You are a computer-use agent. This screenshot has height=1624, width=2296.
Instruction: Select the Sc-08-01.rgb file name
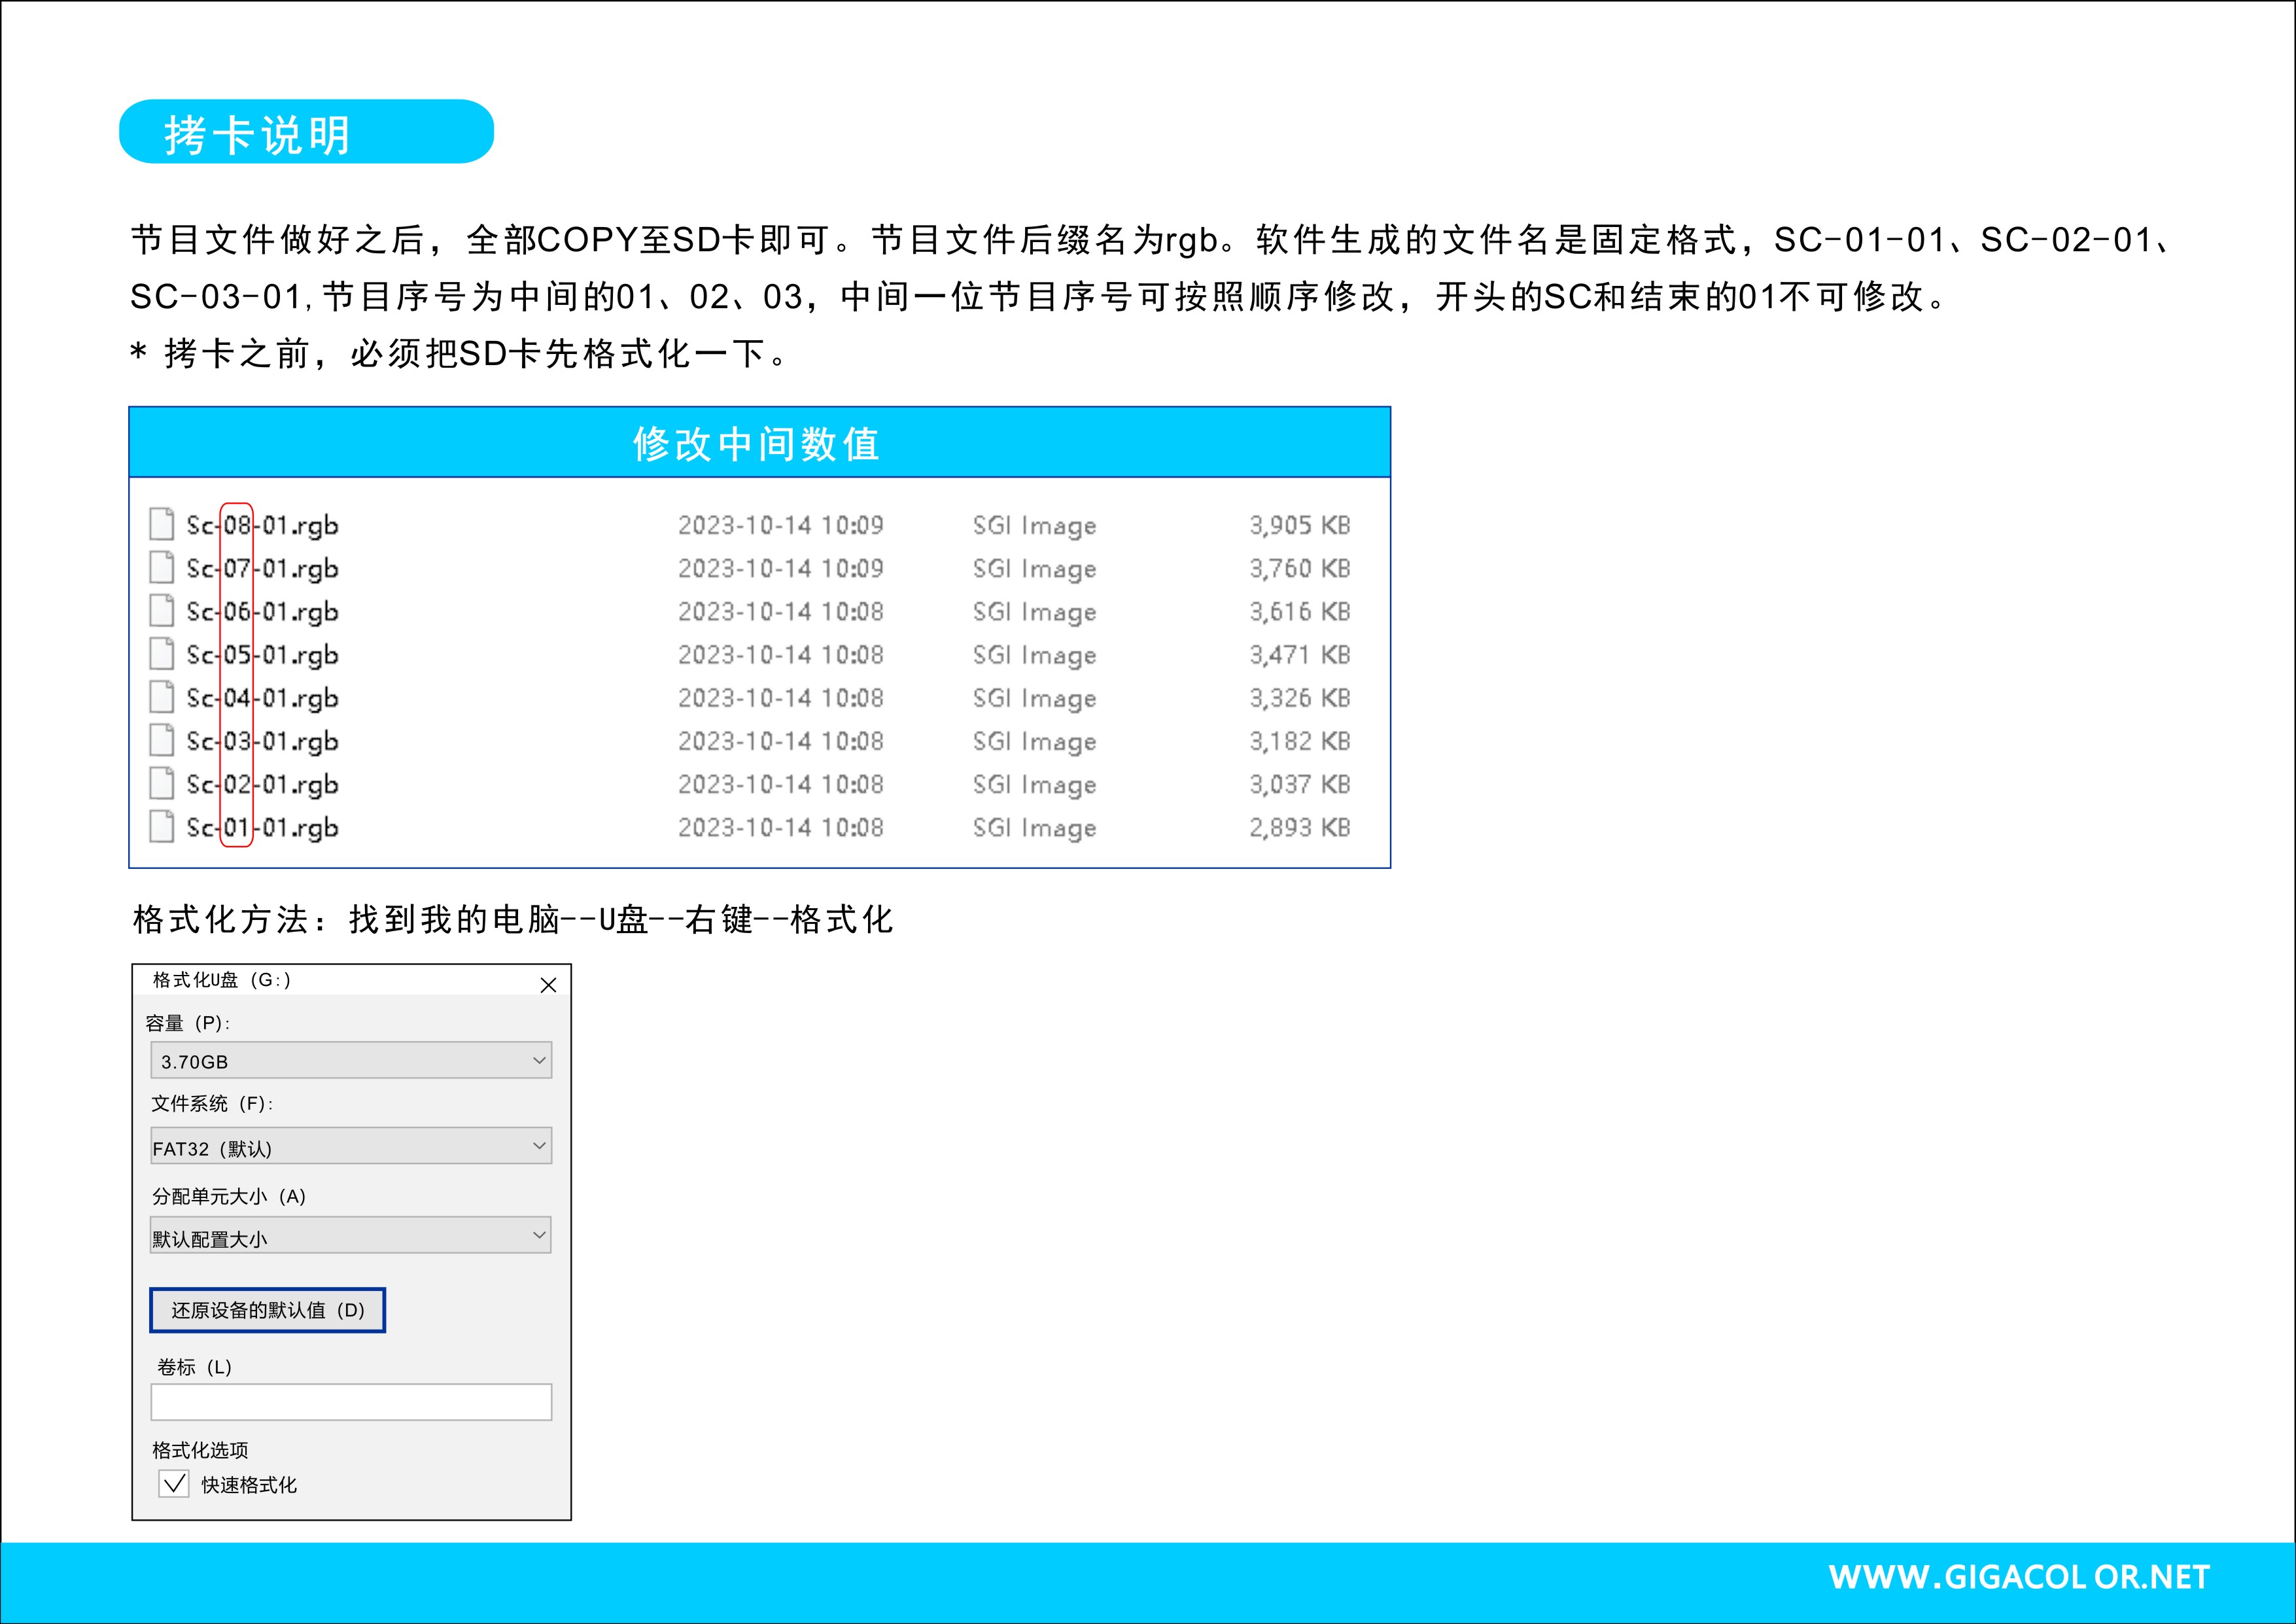pyautogui.click(x=263, y=526)
